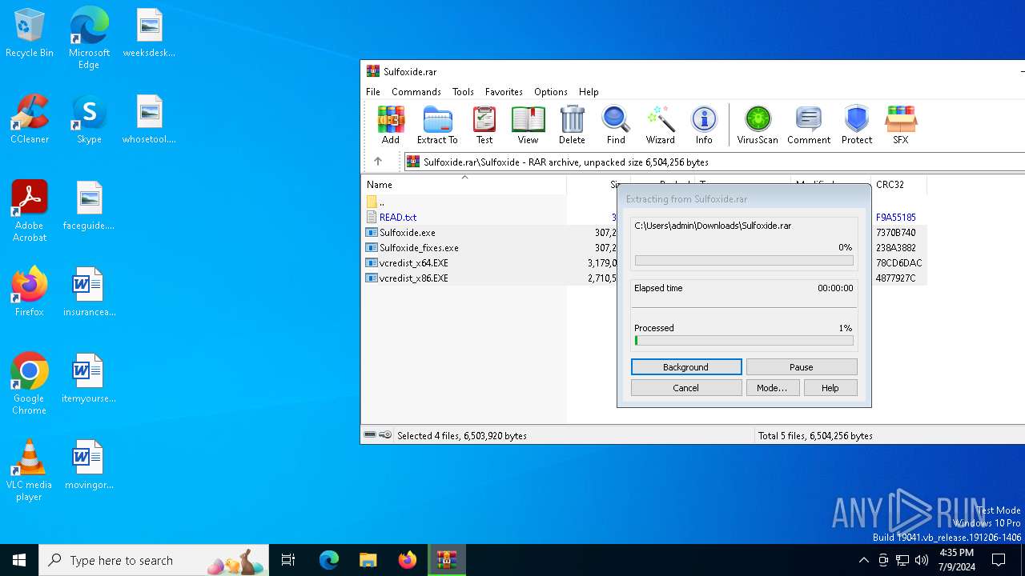Open the Favorites menu
The height and width of the screenshot is (576, 1025).
[504, 92]
